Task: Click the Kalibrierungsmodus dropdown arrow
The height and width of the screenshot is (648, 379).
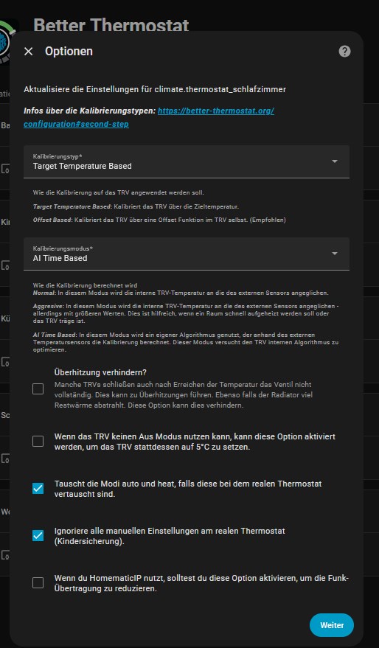Action: pyautogui.click(x=335, y=254)
